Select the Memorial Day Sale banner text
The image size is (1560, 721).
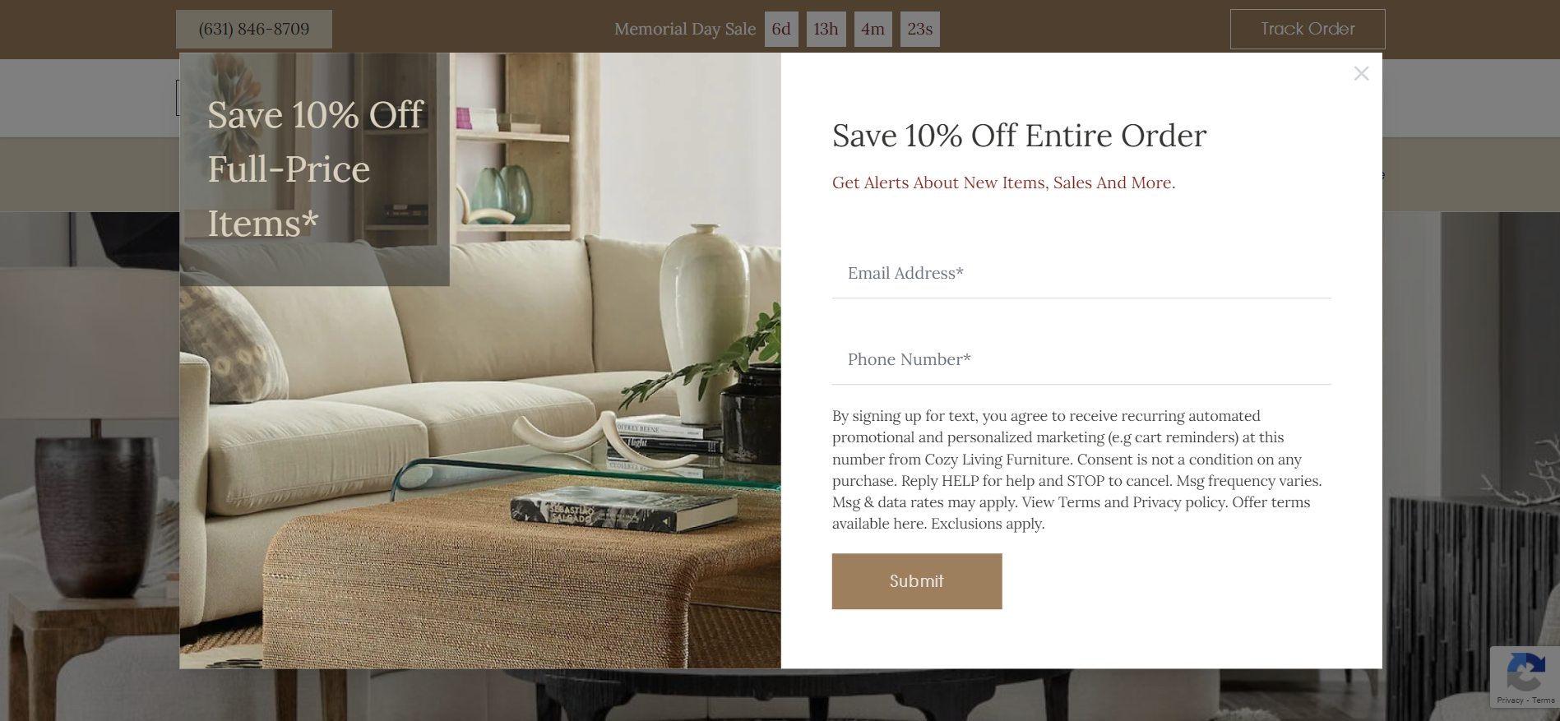pyautogui.click(x=685, y=29)
